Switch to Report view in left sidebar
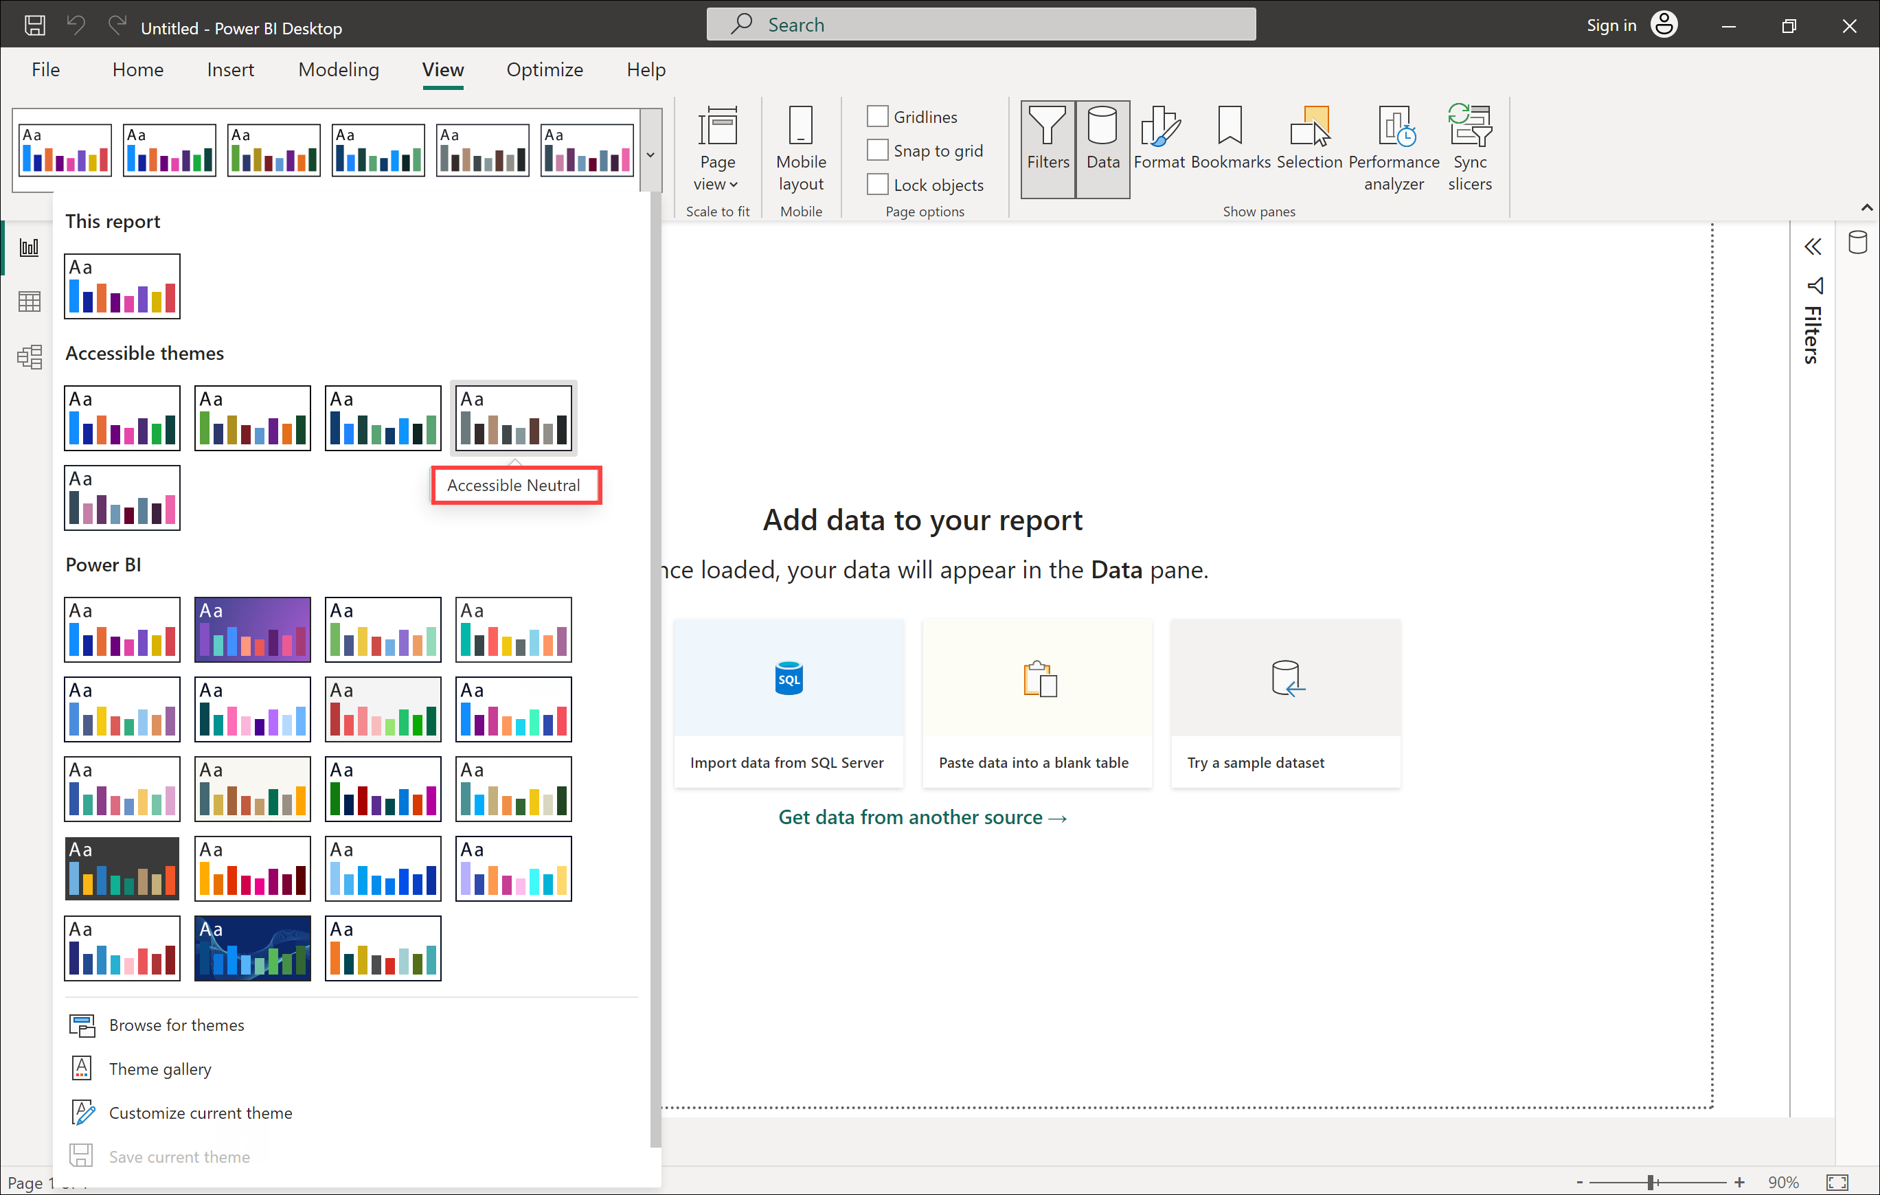1880x1195 pixels. click(x=29, y=248)
